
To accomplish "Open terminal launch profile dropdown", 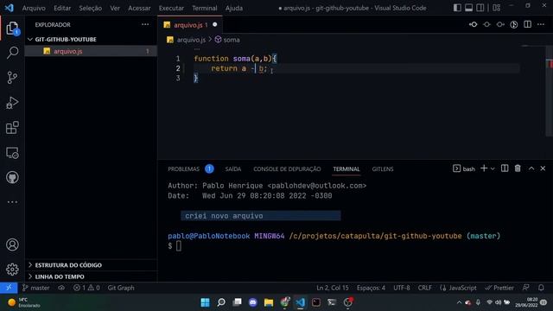I will pyautogui.click(x=493, y=169).
